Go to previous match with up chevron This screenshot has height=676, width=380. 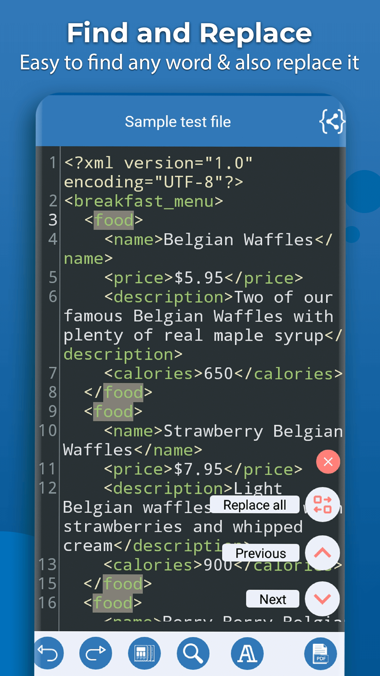322,553
